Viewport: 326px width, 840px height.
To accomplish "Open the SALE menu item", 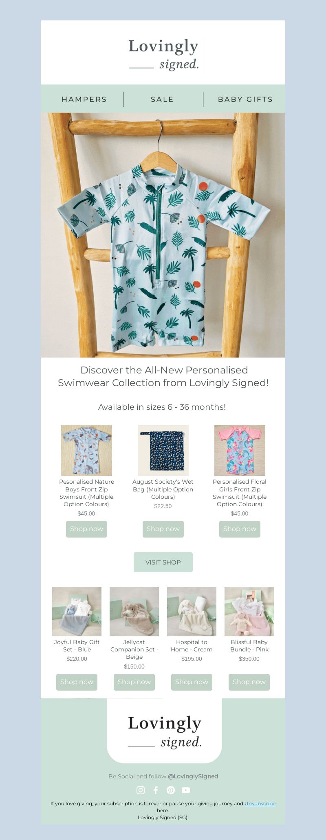I will (162, 99).
